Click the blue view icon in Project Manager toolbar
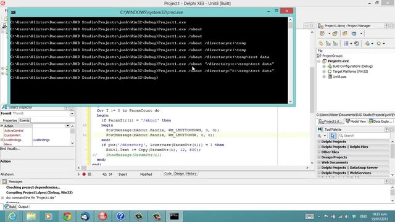The height and width of the screenshot is (222, 395). [x=354, y=33]
